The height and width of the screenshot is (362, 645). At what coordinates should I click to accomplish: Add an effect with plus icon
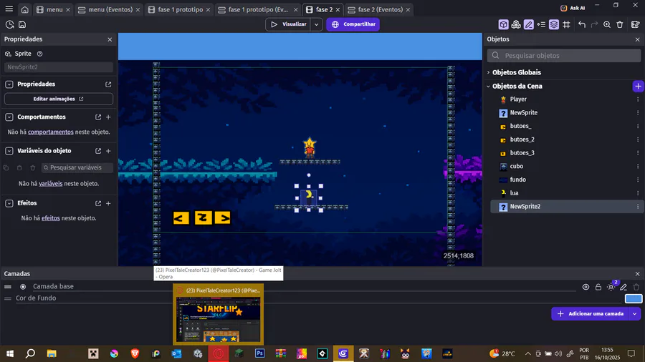109,203
